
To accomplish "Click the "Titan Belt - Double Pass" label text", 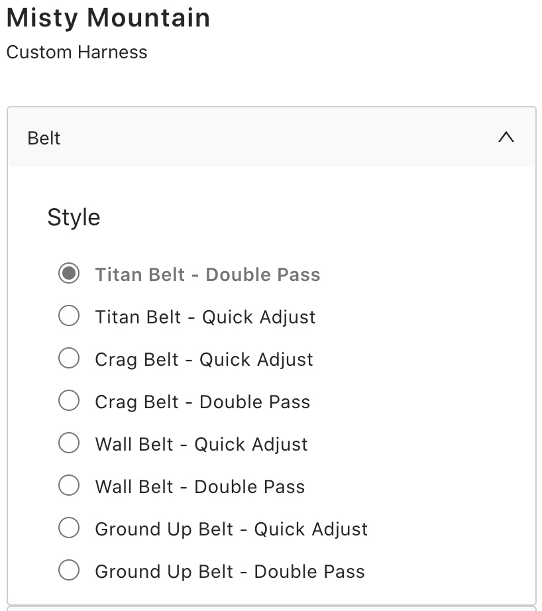I will point(207,274).
